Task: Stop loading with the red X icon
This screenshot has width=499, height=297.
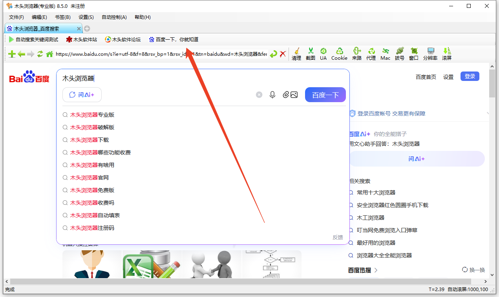Action: 283,54
